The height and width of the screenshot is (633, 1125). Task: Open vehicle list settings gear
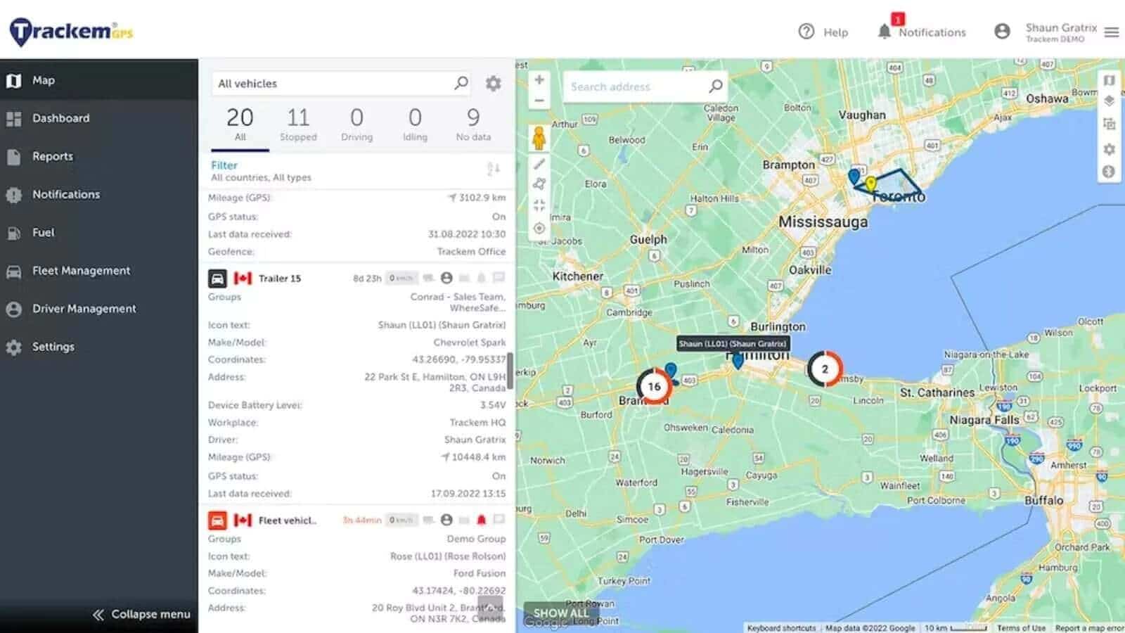[x=494, y=84]
